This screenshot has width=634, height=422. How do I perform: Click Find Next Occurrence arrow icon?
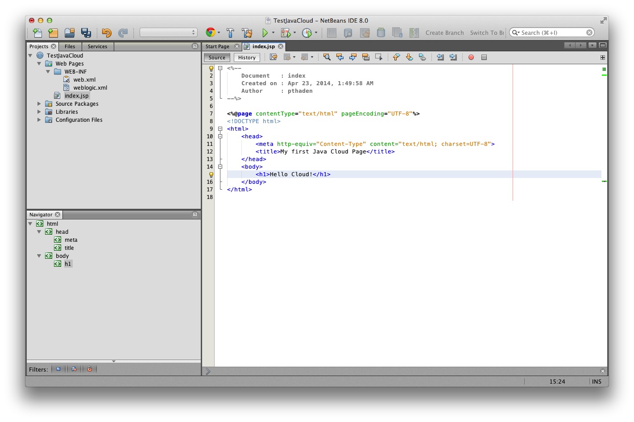pyautogui.click(x=353, y=57)
